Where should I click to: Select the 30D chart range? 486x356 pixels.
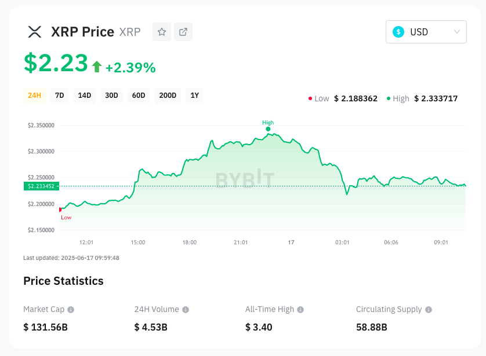point(111,96)
